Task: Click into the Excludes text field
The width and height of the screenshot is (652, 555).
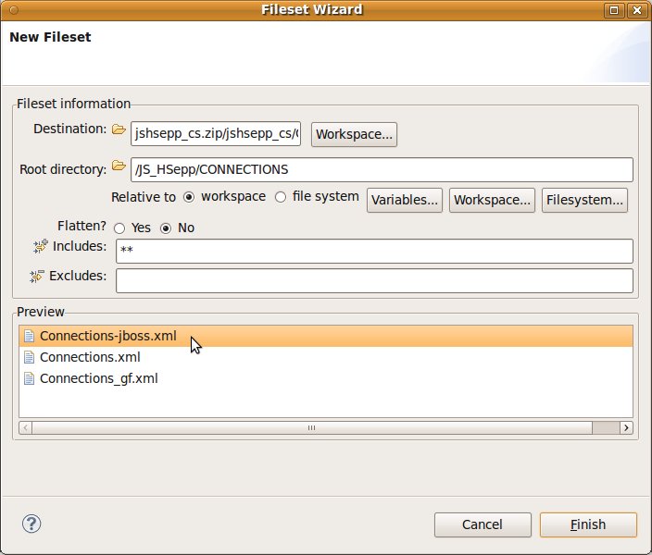Action: pyautogui.click(x=374, y=280)
